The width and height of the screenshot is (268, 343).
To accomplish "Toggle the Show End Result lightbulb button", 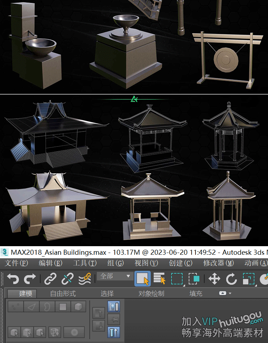I will tap(114, 307).
